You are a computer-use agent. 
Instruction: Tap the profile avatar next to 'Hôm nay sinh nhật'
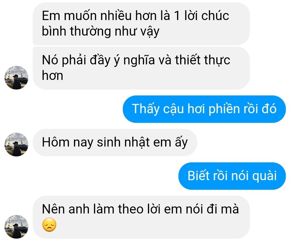tap(16, 145)
